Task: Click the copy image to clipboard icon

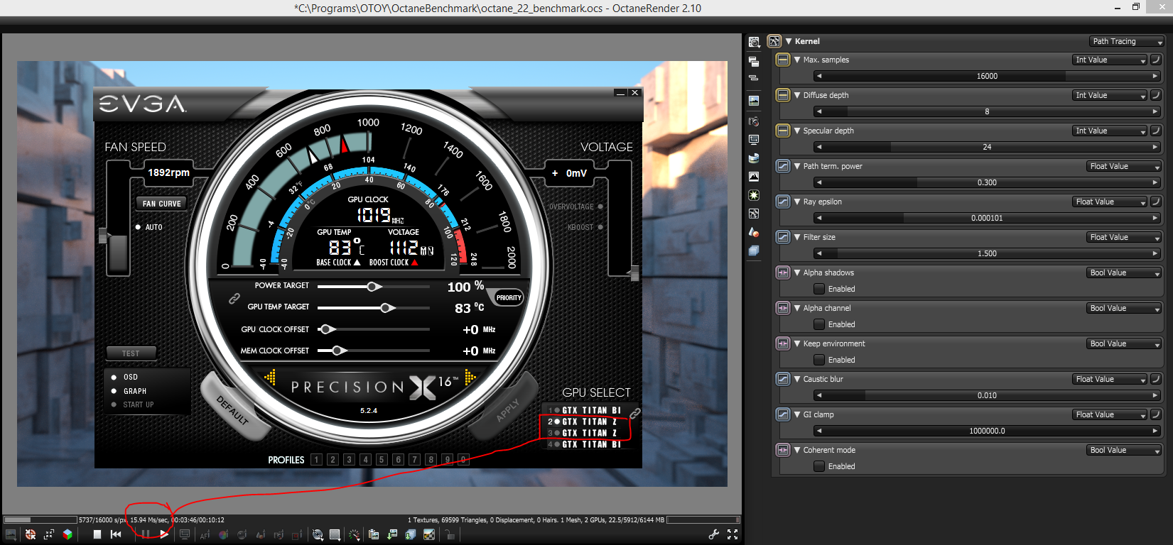Action: point(374,534)
